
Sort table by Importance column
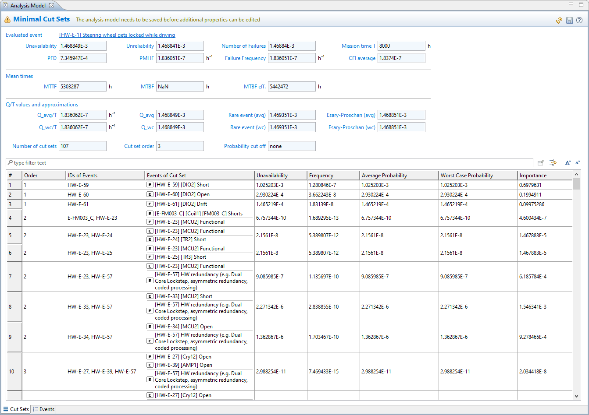pos(533,176)
